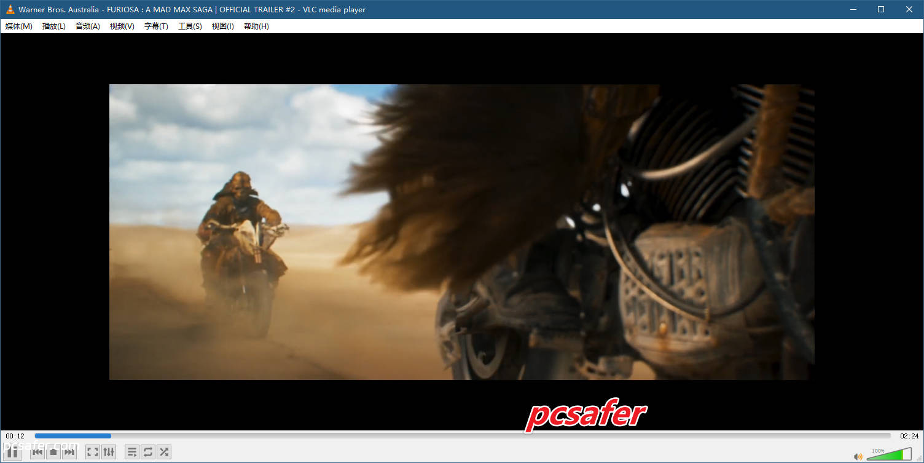Open the 视频(V) menu

coord(122,26)
